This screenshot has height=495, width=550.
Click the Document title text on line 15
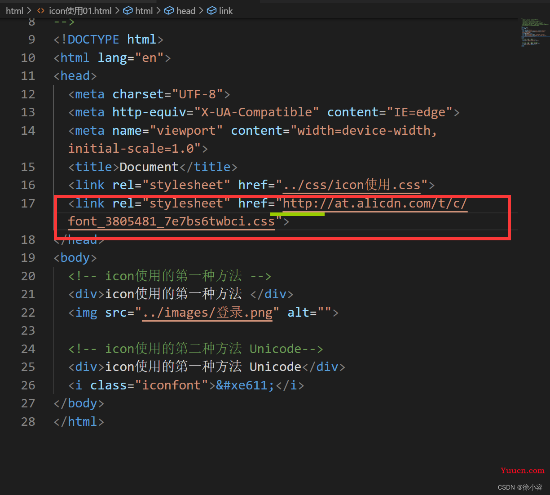pos(149,167)
